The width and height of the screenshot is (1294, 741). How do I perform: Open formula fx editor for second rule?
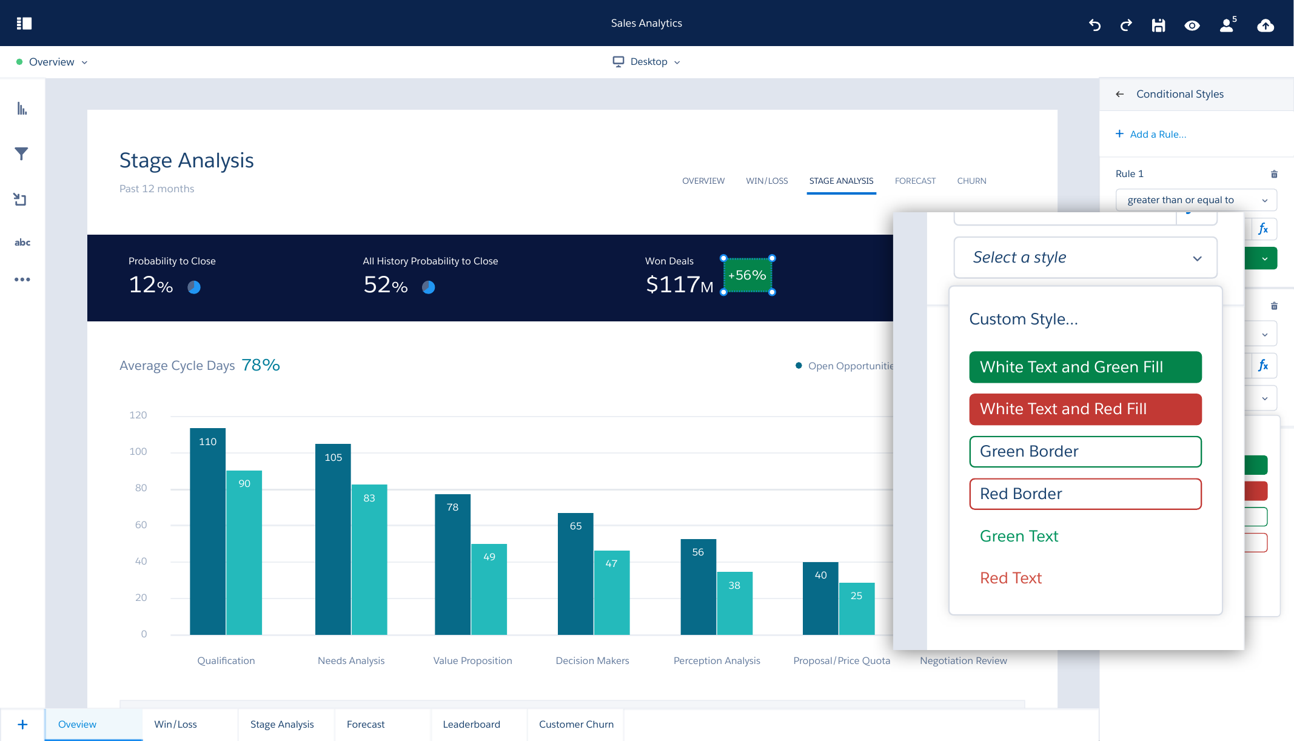coord(1263,366)
